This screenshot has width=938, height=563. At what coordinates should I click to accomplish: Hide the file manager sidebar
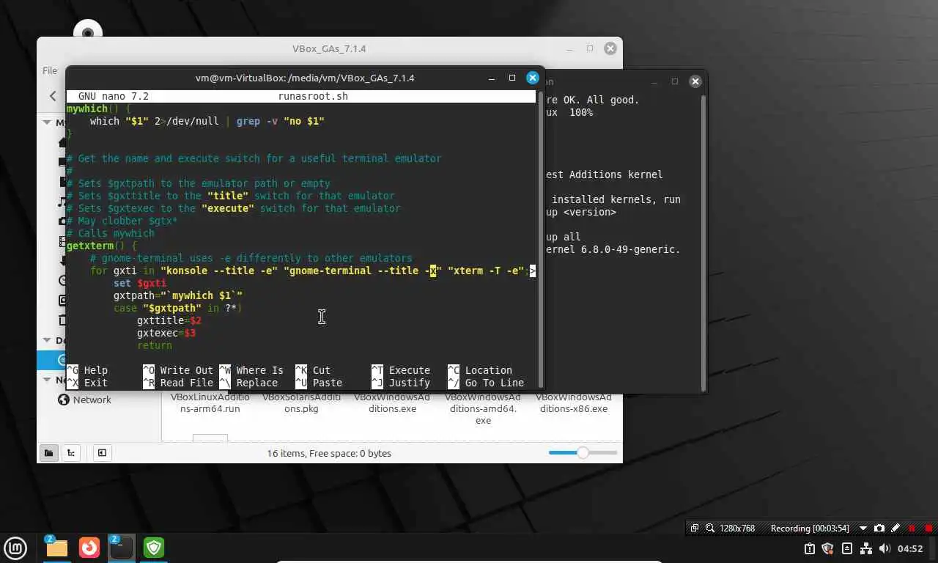pyautogui.click(x=102, y=453)
